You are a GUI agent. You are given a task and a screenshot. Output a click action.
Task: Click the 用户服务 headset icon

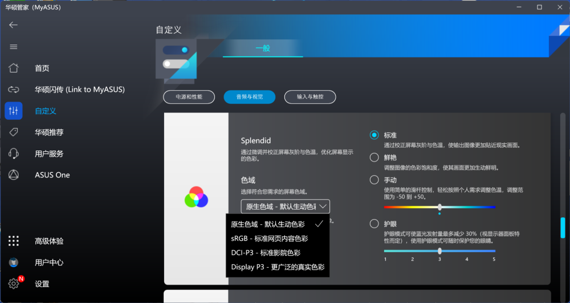point(14,153)
